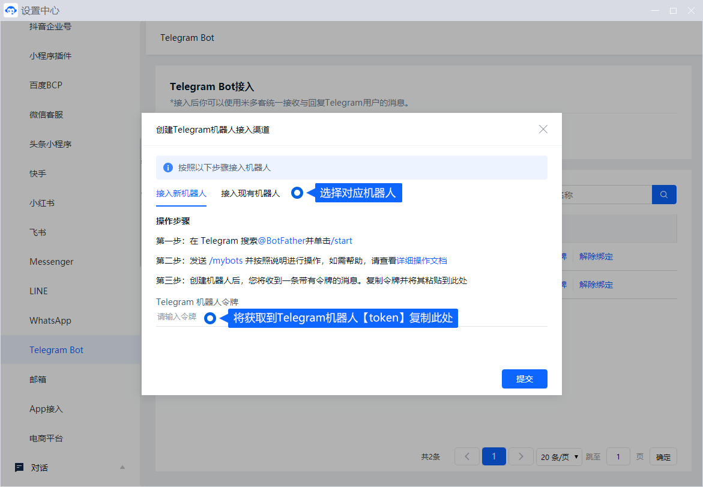Screen dimensions: 703x487
Task: Minimize the 设置中心 window
Action: click(x=655, y=10)
